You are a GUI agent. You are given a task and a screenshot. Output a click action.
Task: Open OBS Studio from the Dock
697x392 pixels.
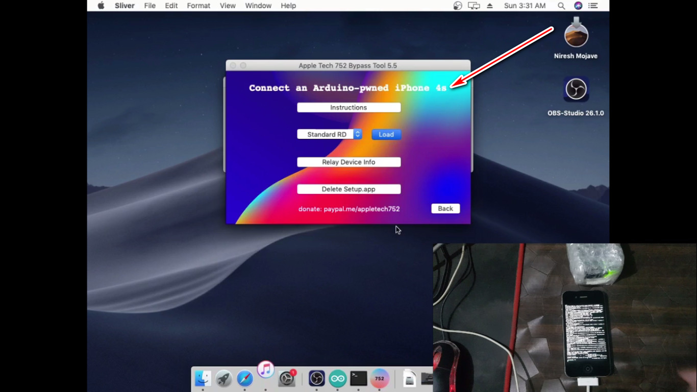point(316,379)
